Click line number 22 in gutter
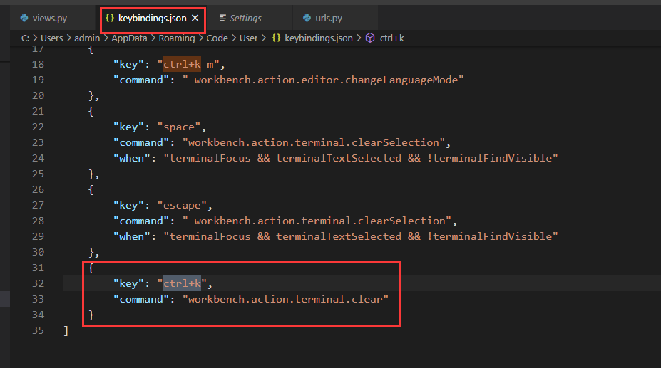 (x=38, y=127)
